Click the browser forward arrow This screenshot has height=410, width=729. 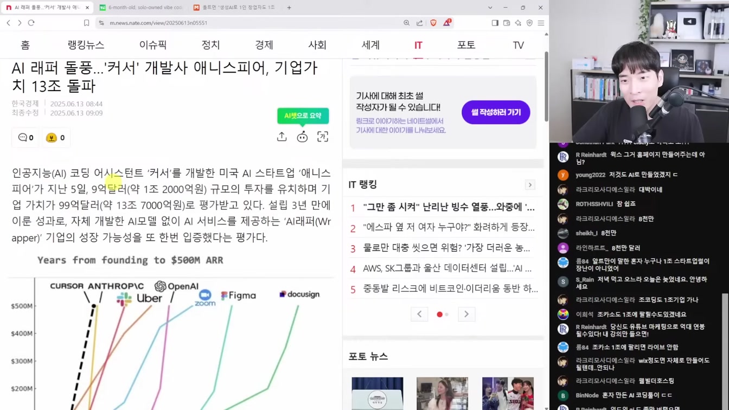(20, 23)
